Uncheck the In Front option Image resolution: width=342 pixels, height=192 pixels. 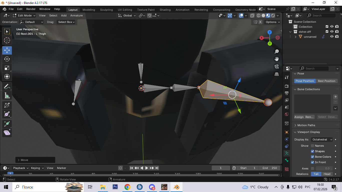point(312,162)
